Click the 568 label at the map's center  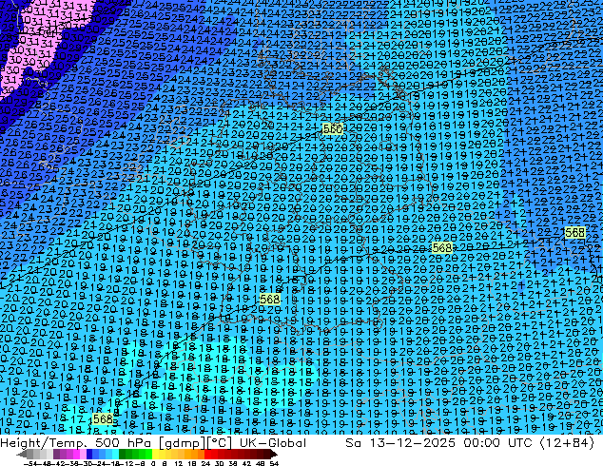(x=269, y=300)
